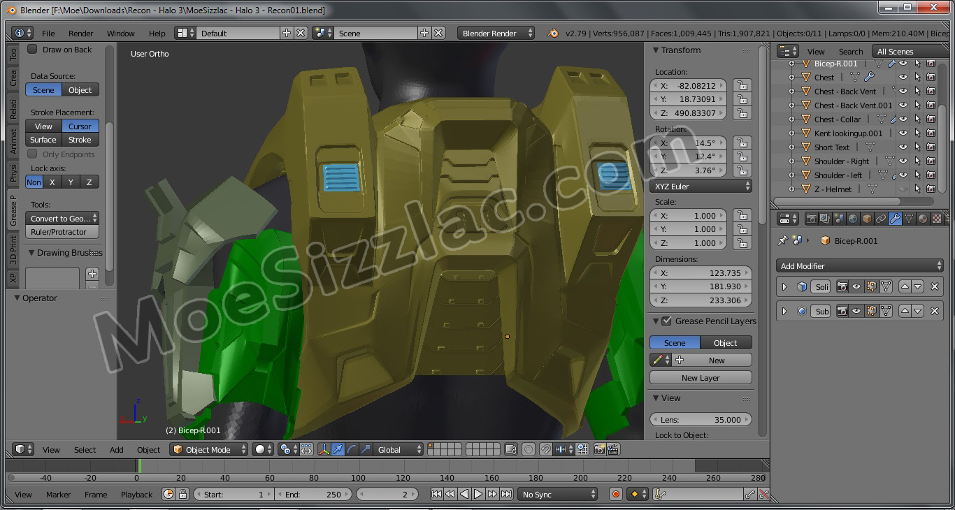This screenshot has height=510, width=955.
Task: Move the Subsurf modifier up
Action: [905, 311]
